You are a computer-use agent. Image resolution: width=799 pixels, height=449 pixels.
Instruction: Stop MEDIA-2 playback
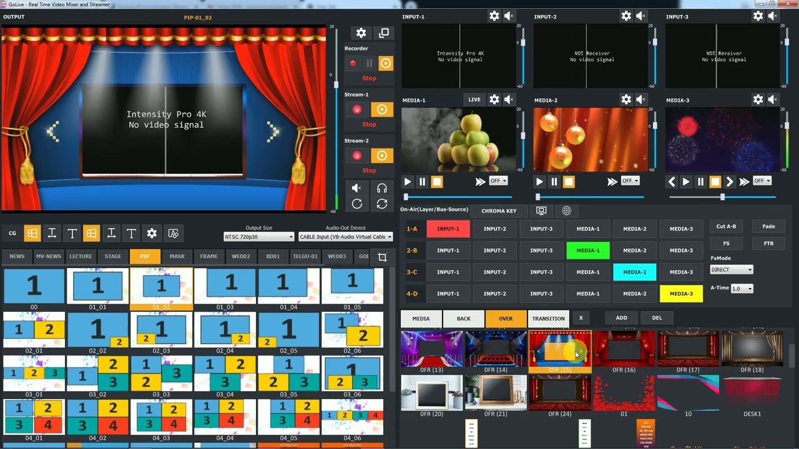569,181
